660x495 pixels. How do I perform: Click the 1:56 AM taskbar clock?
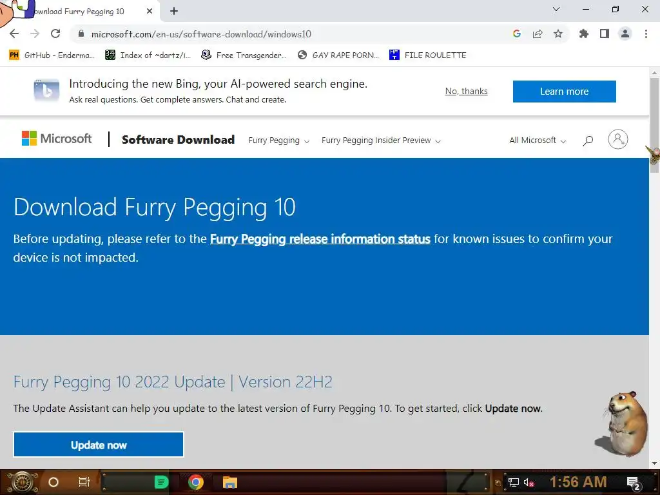pyautogui.click(x=578, y=482)
